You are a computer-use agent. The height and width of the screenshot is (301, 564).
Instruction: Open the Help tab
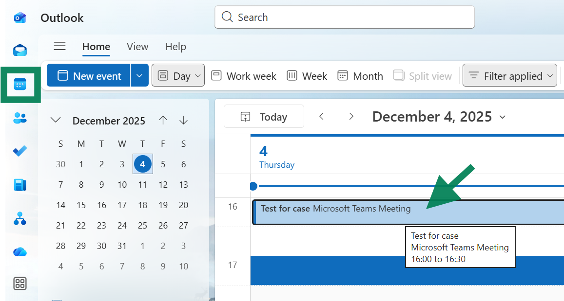point(175,46)
